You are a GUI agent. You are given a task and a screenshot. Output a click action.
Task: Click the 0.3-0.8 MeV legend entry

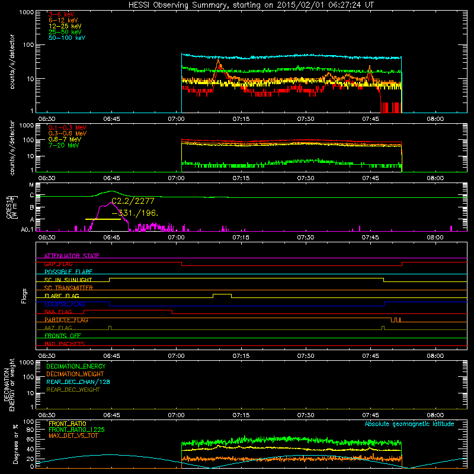click(x=68, y=133)
